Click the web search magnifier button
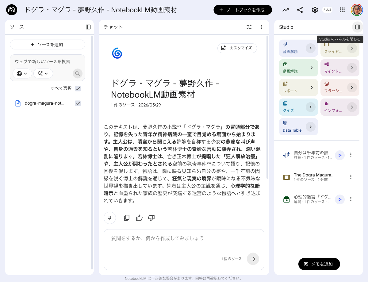Viewport: 368px width, 282px height. pos(78,74)
